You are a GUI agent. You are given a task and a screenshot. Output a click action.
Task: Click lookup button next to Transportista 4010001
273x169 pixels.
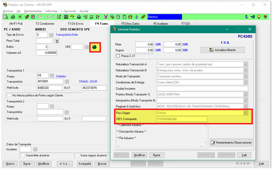(67, 82)
